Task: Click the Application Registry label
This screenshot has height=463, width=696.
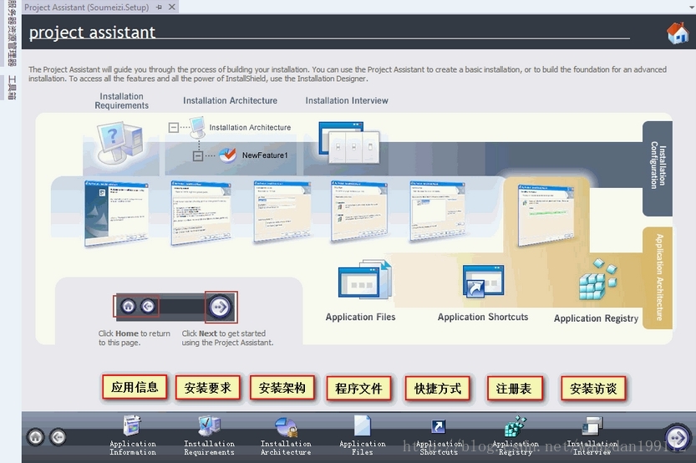Action: pyautogui.click(x=596, y=318)
